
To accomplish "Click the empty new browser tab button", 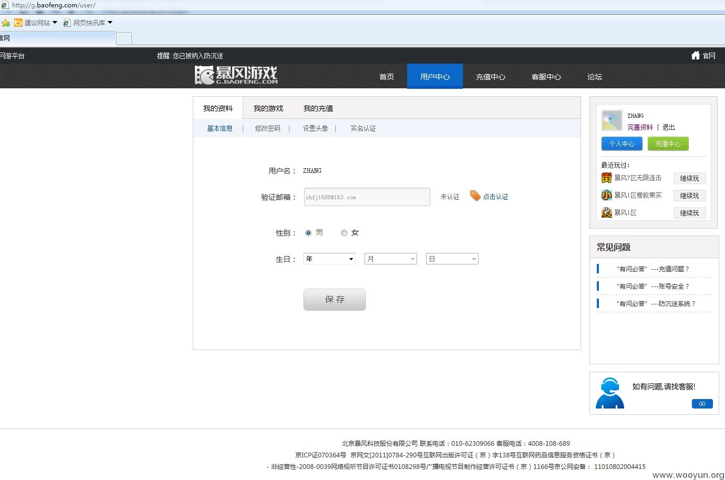I will tap(123, 38).
